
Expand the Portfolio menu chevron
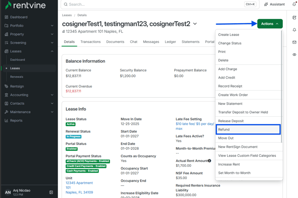pos(52,26)
